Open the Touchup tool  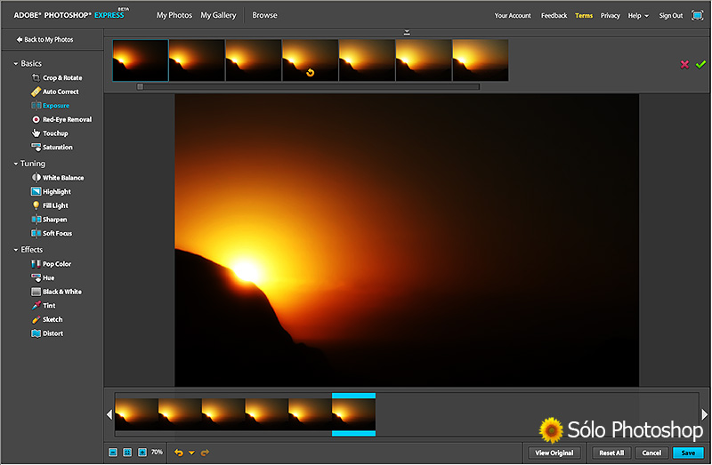coord(54,133)
